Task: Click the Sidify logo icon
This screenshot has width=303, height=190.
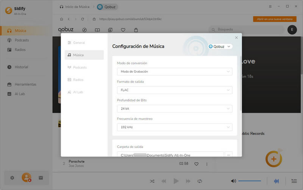Action: (8, 11)
